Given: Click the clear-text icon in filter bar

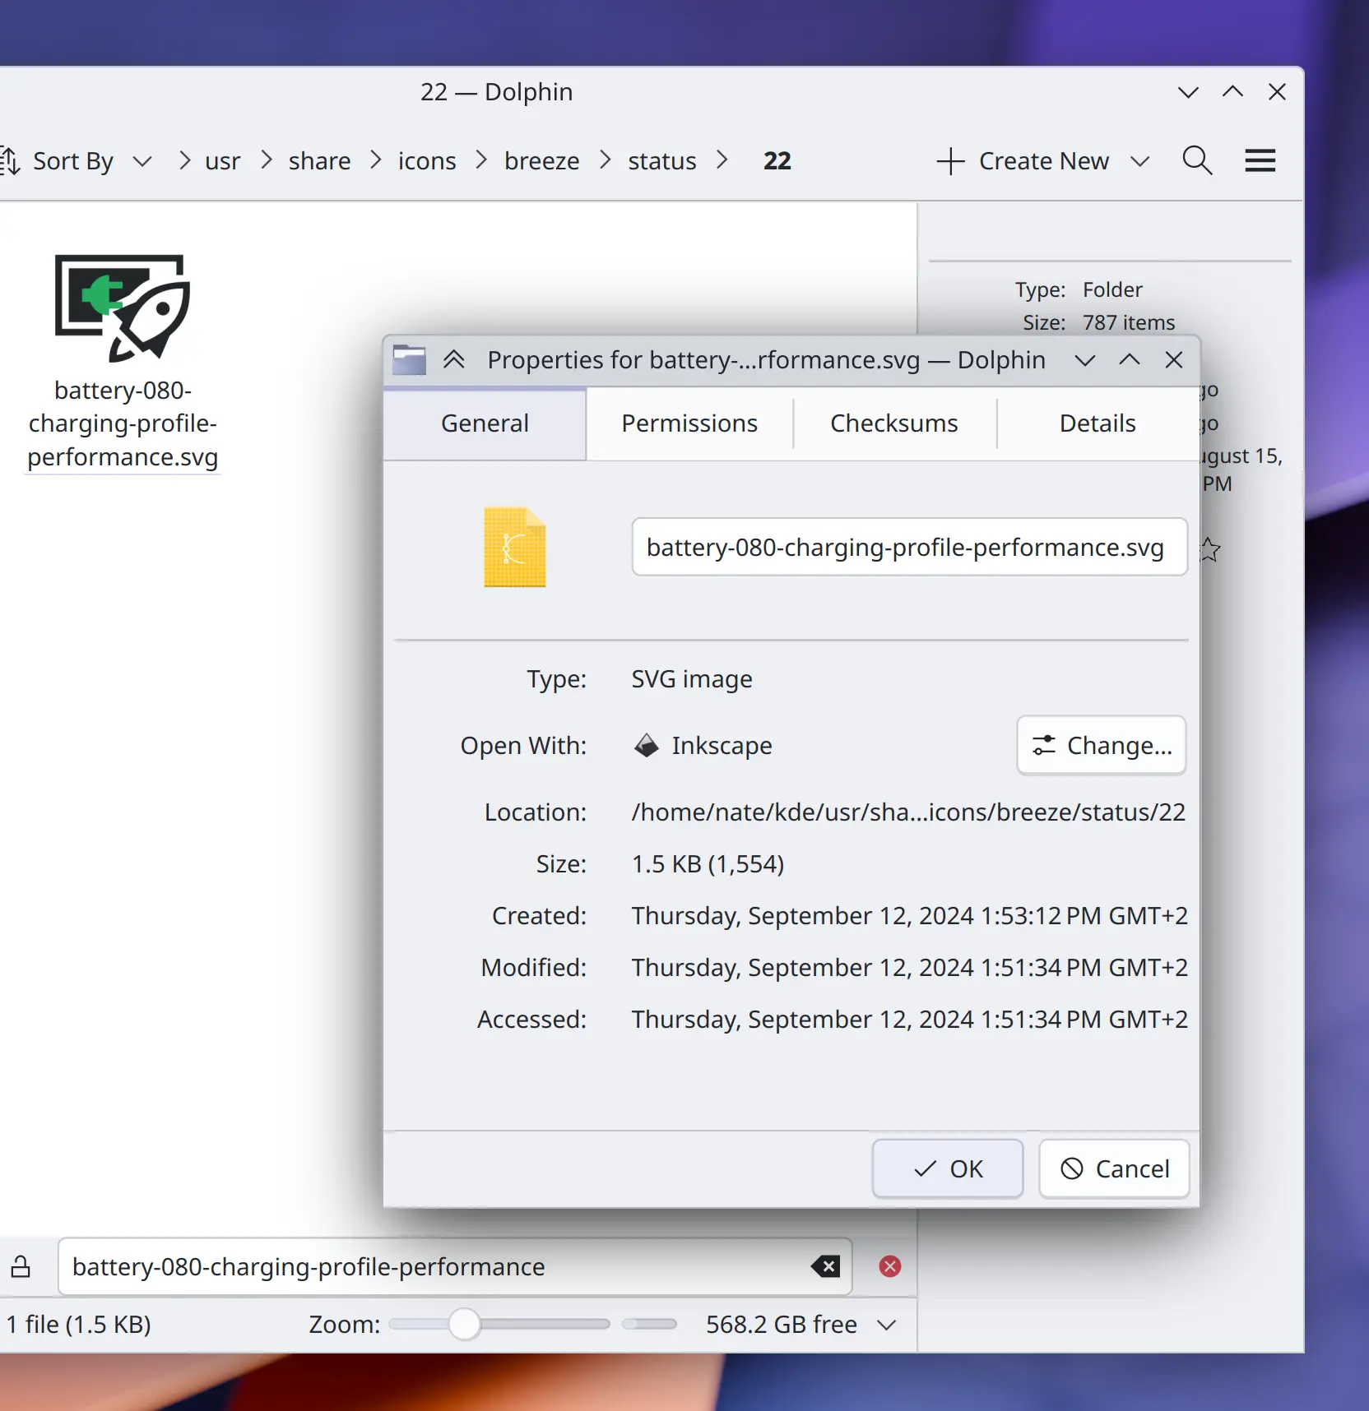Looking at the screenshot, I should point(825,1266).
